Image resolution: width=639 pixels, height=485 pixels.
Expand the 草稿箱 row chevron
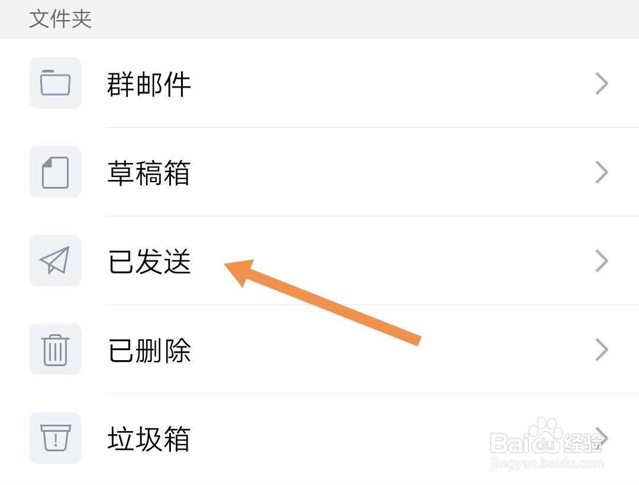coord(601,173)
